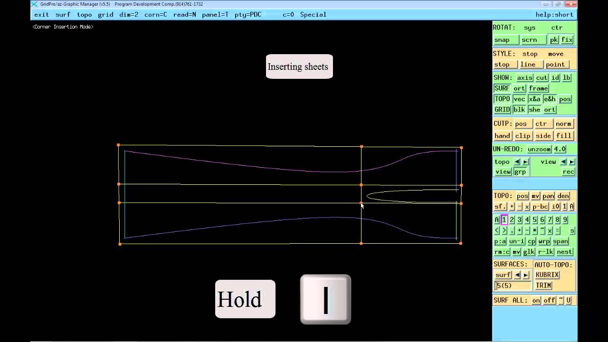Click the TRIM button
Viewport: 608px width, 342px height.
click(x=543, y=285)
